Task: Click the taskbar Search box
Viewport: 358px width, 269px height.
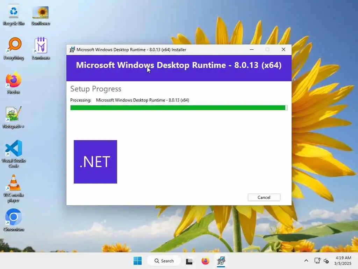Action: tap(164, 261)
